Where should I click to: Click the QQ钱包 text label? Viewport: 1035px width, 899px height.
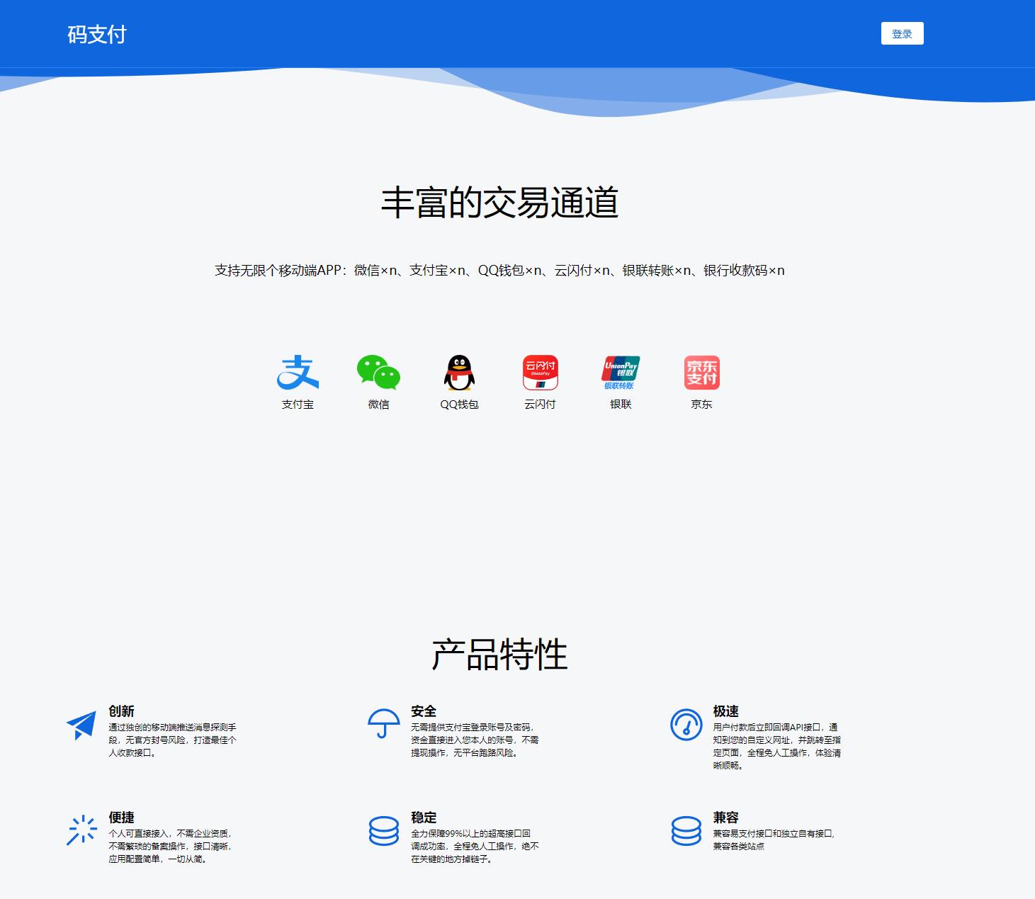click(x=459, y=405)
